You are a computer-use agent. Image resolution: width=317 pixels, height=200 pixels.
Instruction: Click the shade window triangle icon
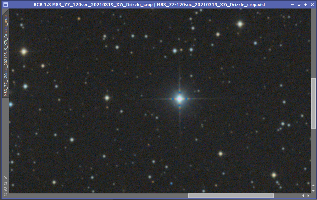click(x=299, y=5)
